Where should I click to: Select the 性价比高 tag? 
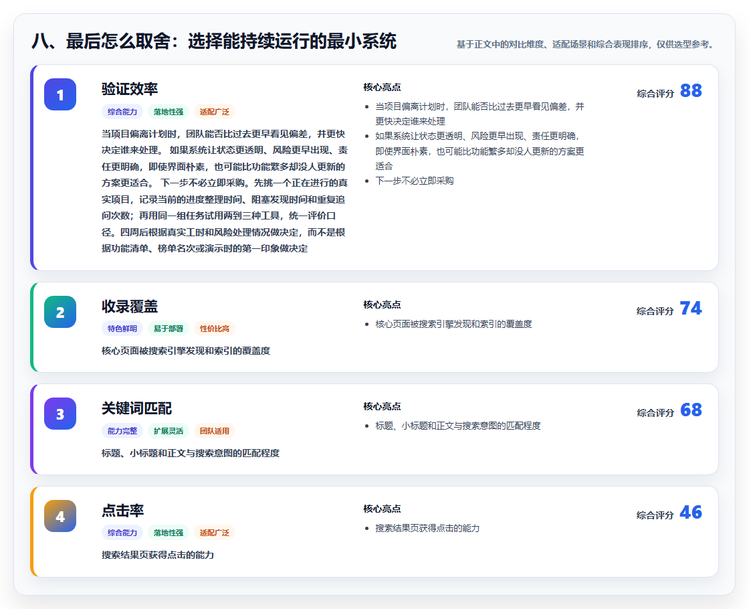click(215, 329)
